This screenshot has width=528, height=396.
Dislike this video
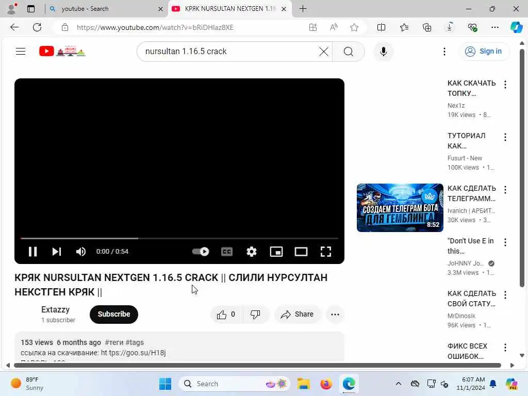coord(255,315)
